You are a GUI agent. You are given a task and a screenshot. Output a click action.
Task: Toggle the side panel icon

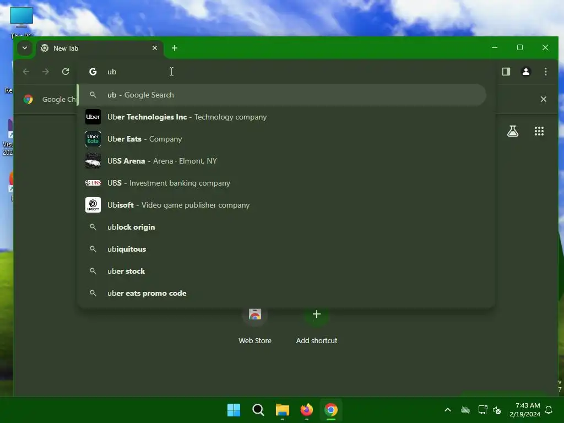click(506, 72)
